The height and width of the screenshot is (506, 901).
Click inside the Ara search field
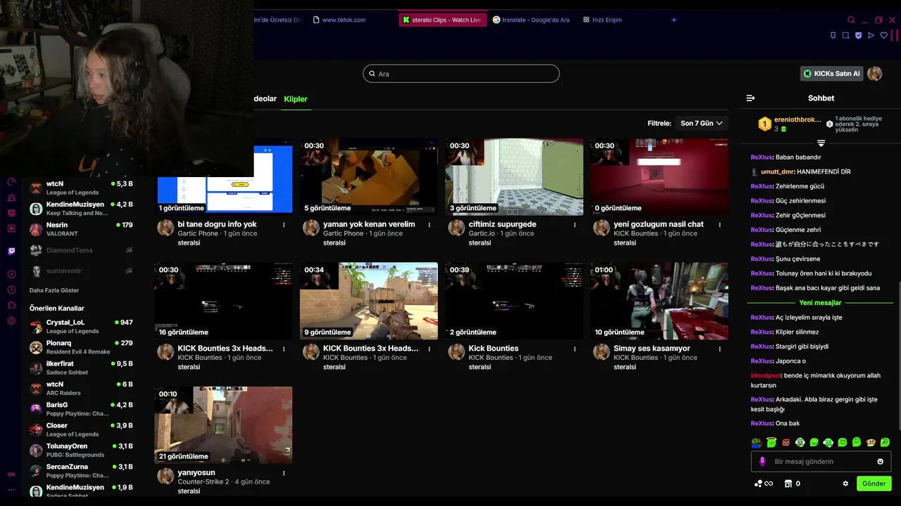tap(461, 74)
